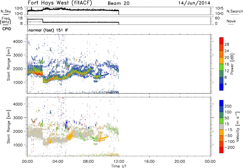Image resolution: width=243 pixels, height=168 pixels.
Task: Click the '60' Nave axis tick label
Action: click(x=217, y=18)
